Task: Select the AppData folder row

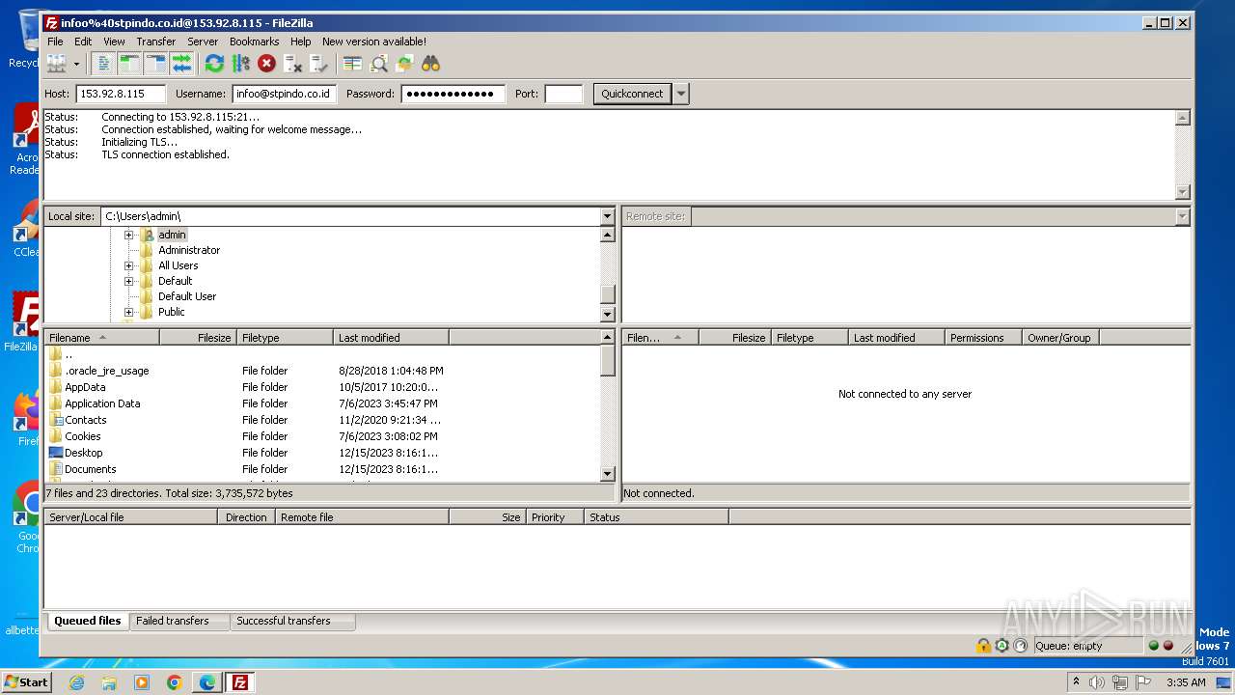Action: [322, 387]
